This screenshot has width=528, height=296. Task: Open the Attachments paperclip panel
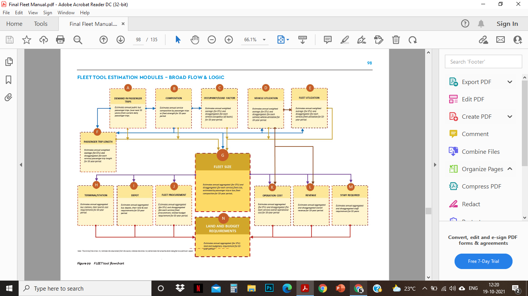tap(9, 98)
